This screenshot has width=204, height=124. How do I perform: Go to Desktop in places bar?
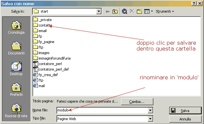click(16, 69)
